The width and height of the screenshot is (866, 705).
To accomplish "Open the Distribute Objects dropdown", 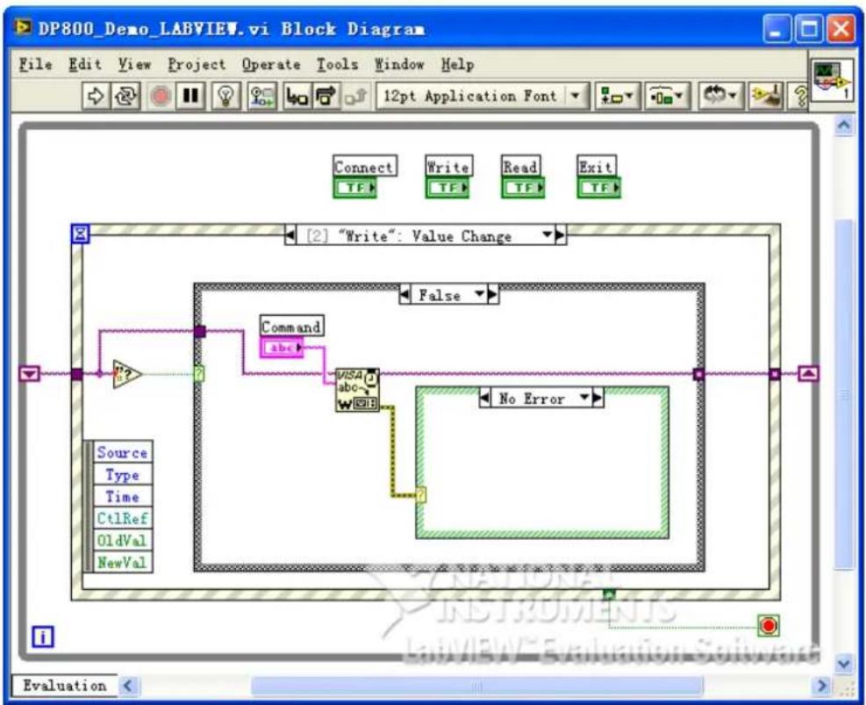I will click(667, 97).
